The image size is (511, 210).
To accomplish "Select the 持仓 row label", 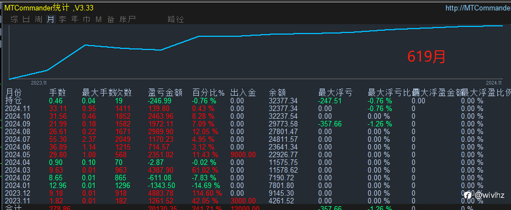I will tap(13, 101).
